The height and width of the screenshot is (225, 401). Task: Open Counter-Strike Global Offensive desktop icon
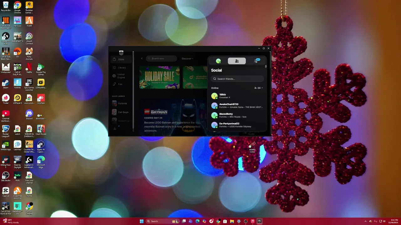[x=29, y=147]
